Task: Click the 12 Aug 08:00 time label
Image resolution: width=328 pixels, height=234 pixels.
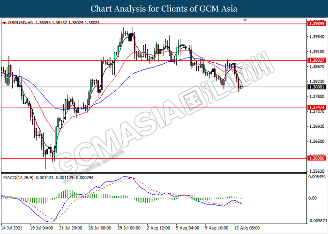Action: tap(247, 228)
